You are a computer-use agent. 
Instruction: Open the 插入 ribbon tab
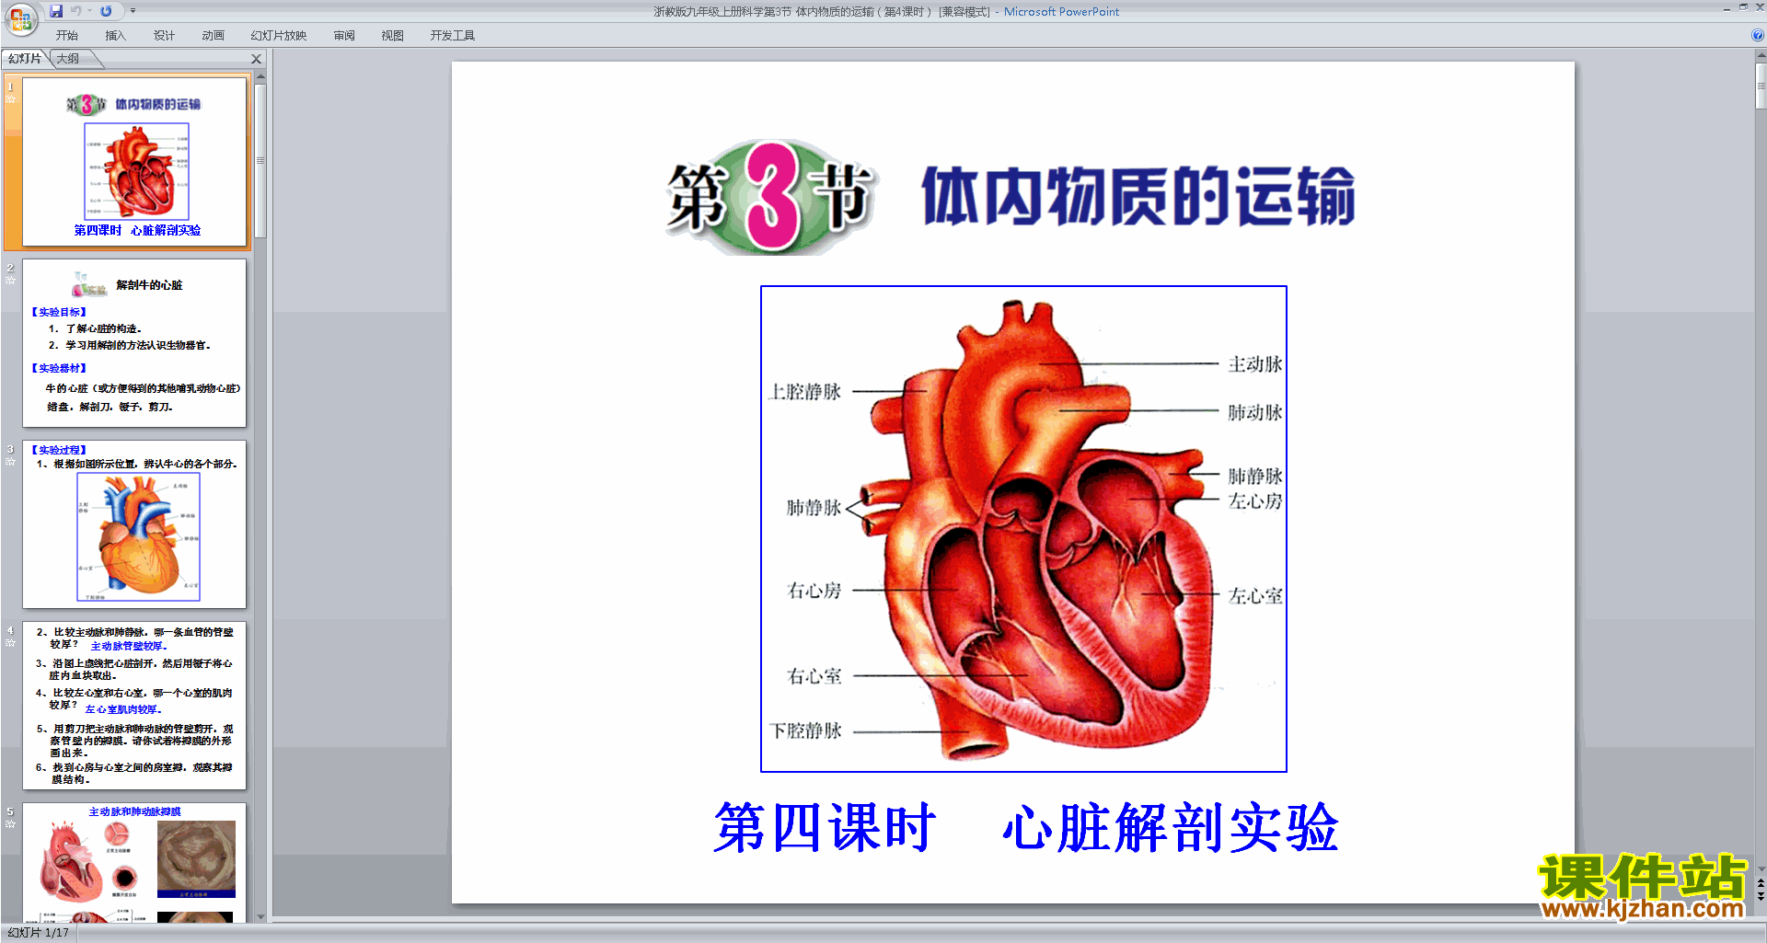pos(115,36)
